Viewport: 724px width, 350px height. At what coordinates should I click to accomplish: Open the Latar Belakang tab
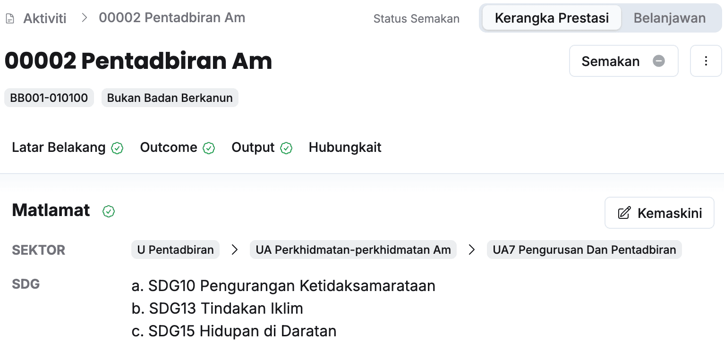pos(59,148)
